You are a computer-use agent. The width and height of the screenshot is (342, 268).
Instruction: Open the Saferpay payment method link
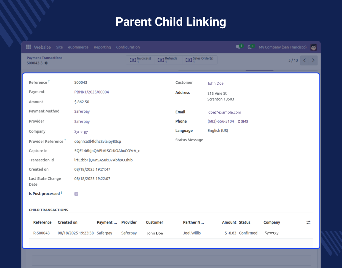tap(82, 111)
